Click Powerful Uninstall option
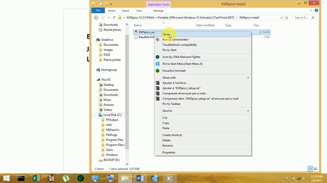Screen dimensions: 327x183 pos(203,71)
